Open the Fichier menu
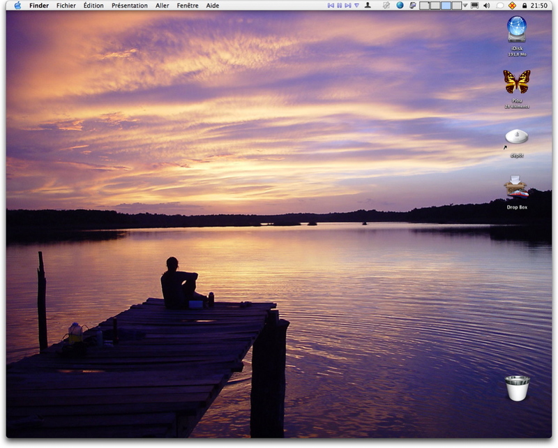The height and width of the screenshot is (448, 558). point(66,6)
